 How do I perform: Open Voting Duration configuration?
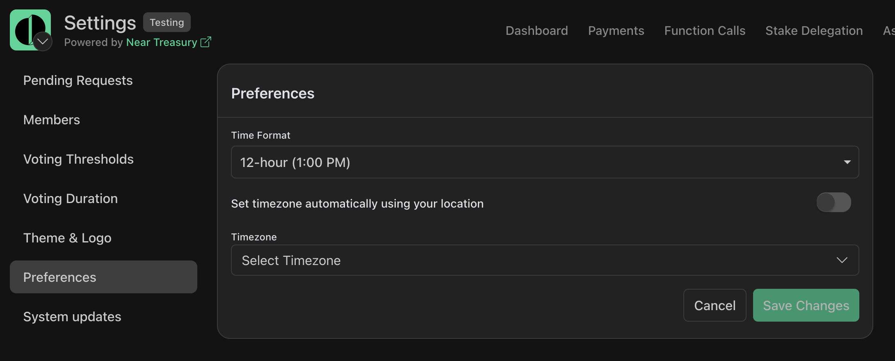pos(70,199)
